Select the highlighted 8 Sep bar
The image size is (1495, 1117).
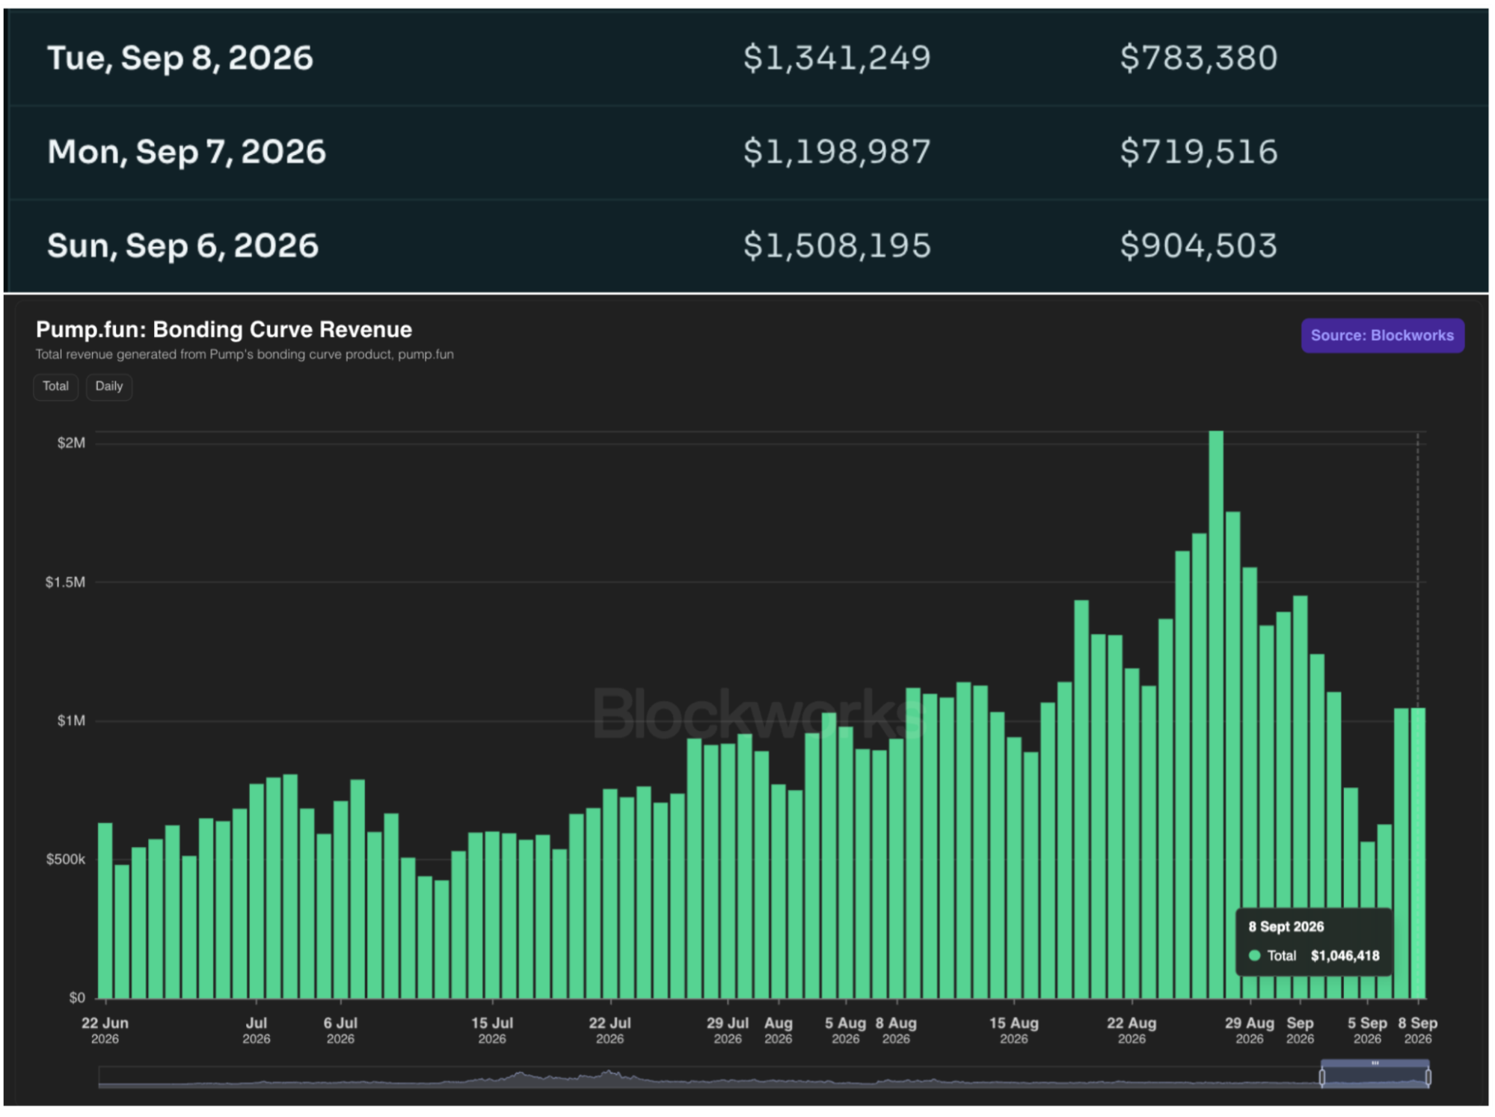coord(1418,853)
